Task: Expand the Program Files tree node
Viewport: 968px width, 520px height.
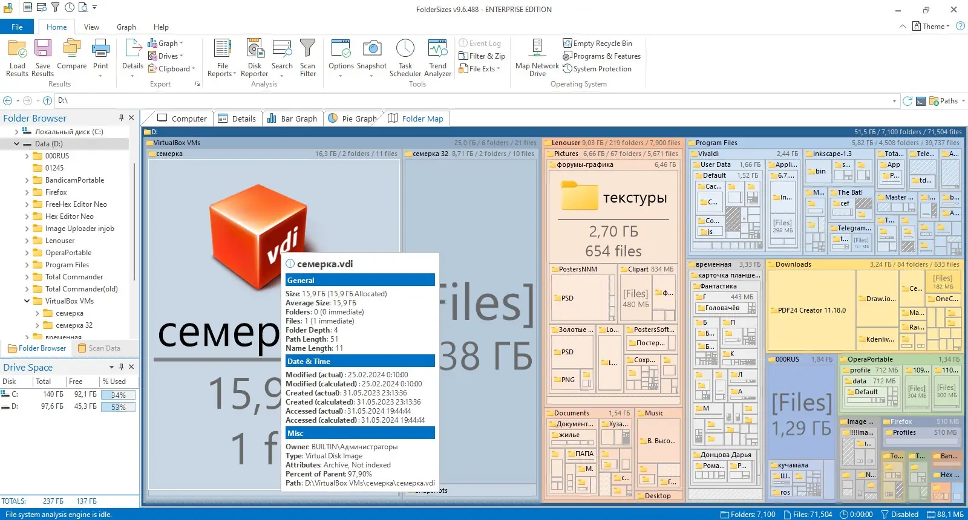Action: [x=27, y=265]
